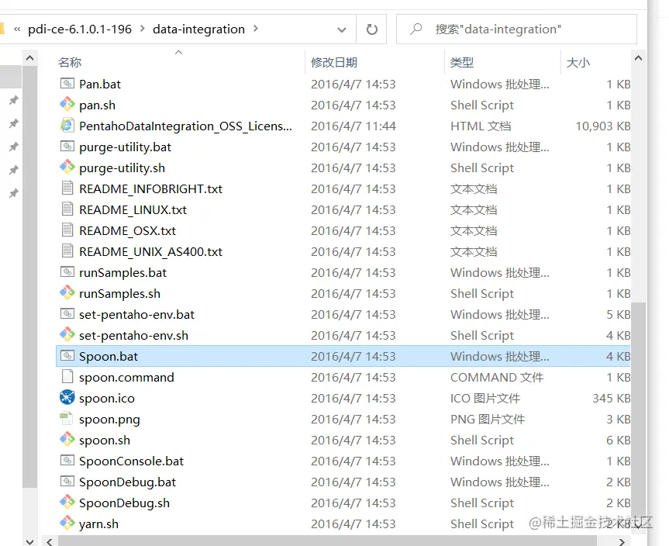The height and width of the screenshot is (546, 669).
Task: Click the 345 KB size value
Action: tap(612, 398)
